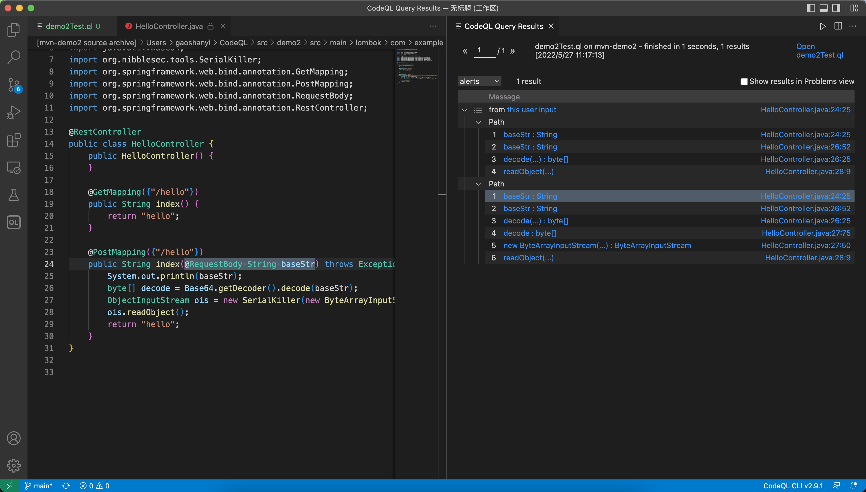866x492 pixels.
Task: Click the Run play icon in results editor toolbar
Action: point(823,26)
